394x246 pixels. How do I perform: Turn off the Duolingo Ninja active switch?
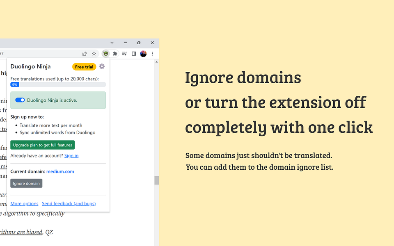(x=20, y=100)
